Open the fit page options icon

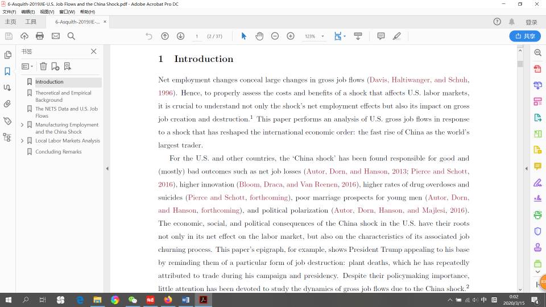pos(339,36)
